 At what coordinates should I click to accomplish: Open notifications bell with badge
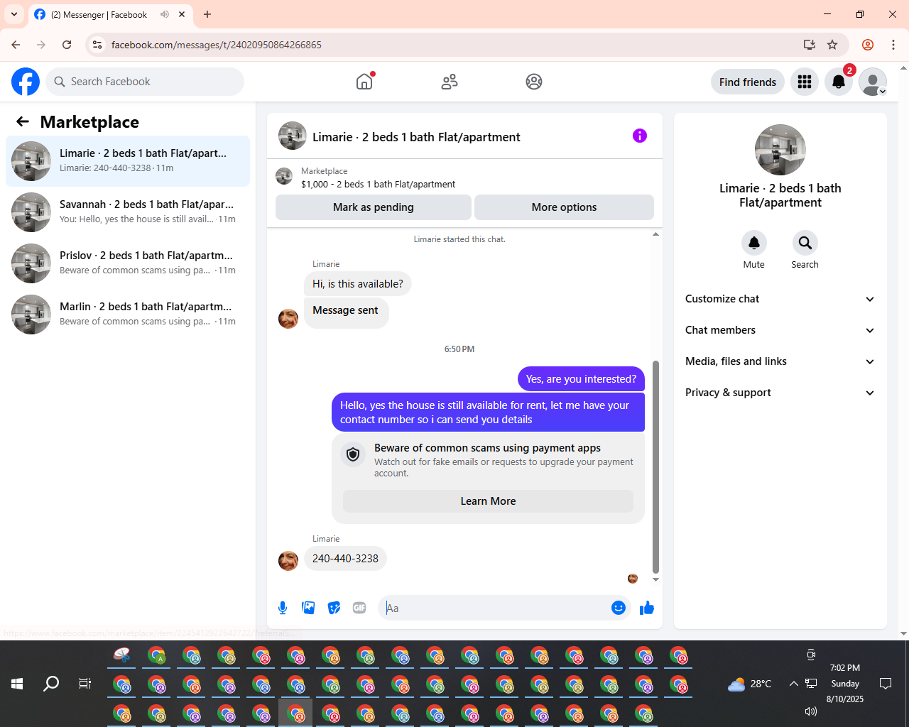pyautogui.click(x=839, y=82)
